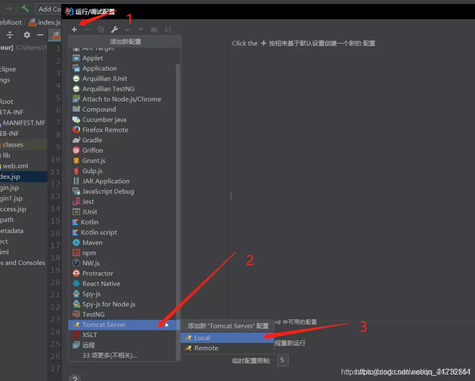Pick Firefox Remote configuration
This screenshot has width=475, height=381.
click(122, 130)
